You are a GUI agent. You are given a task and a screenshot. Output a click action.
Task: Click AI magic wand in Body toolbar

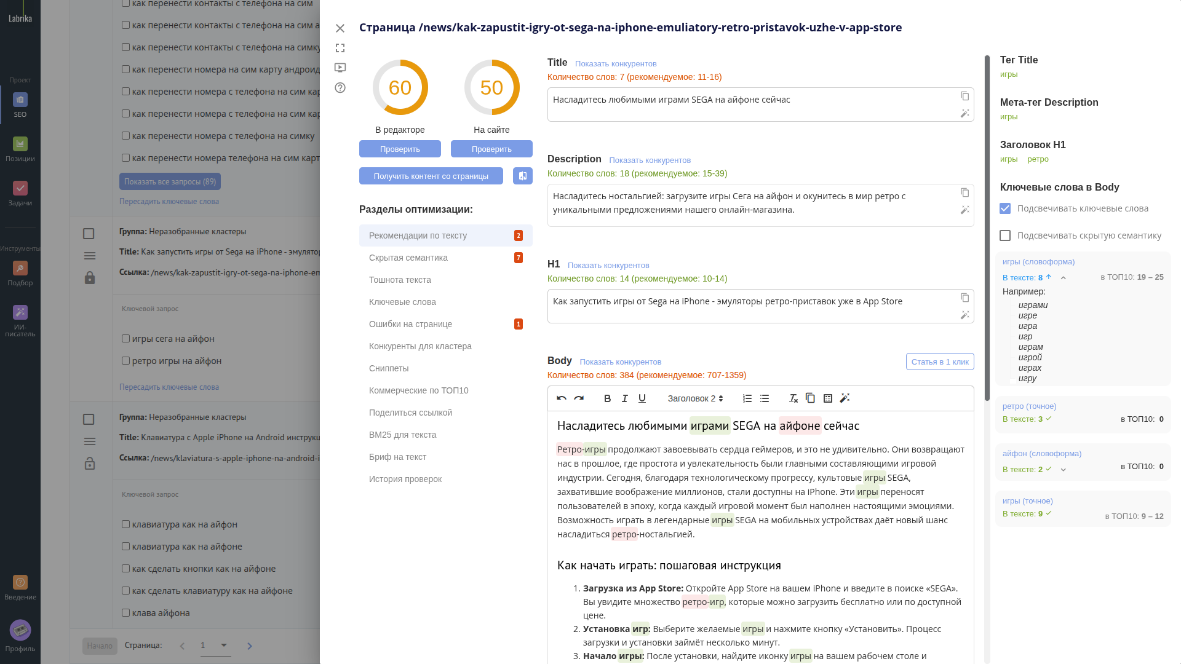[x=845, y=398]
